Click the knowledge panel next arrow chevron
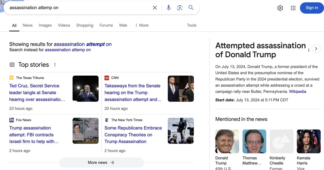Screen dimensions: 324x170 click(316, 49)
